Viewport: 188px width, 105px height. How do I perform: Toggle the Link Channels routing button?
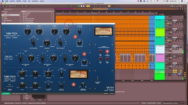107,51
